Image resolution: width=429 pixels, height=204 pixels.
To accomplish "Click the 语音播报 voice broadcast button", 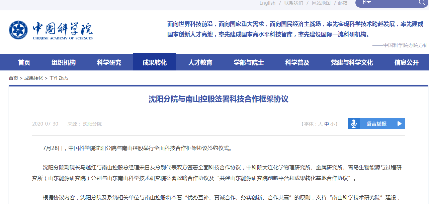I will coord(376,124).
